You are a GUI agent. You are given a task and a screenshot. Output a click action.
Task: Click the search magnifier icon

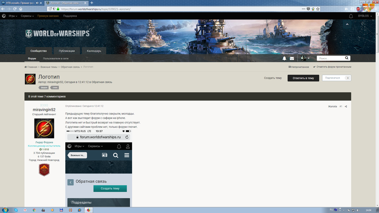347,58
